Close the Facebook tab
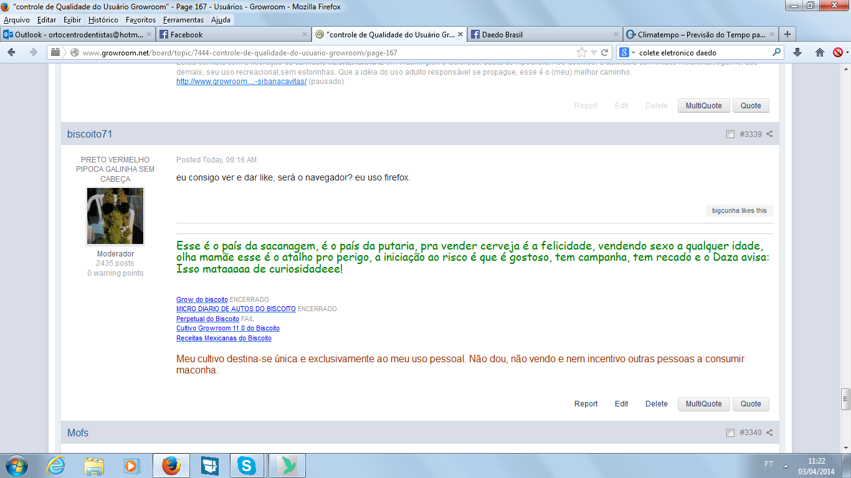The height and width of the screenshot is (478, 851). click(305, 35)
